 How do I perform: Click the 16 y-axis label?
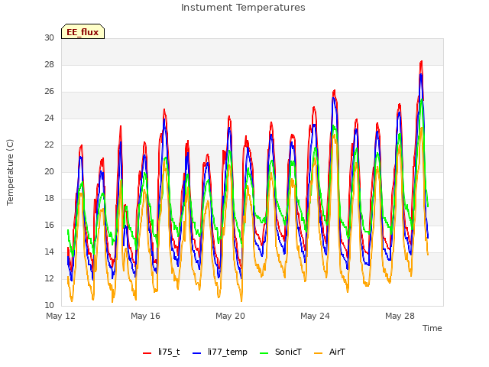coord(49,226)
